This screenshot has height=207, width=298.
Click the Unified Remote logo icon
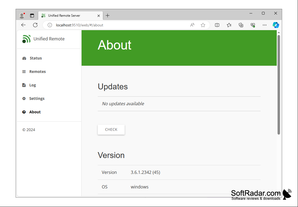coord(26,39)
